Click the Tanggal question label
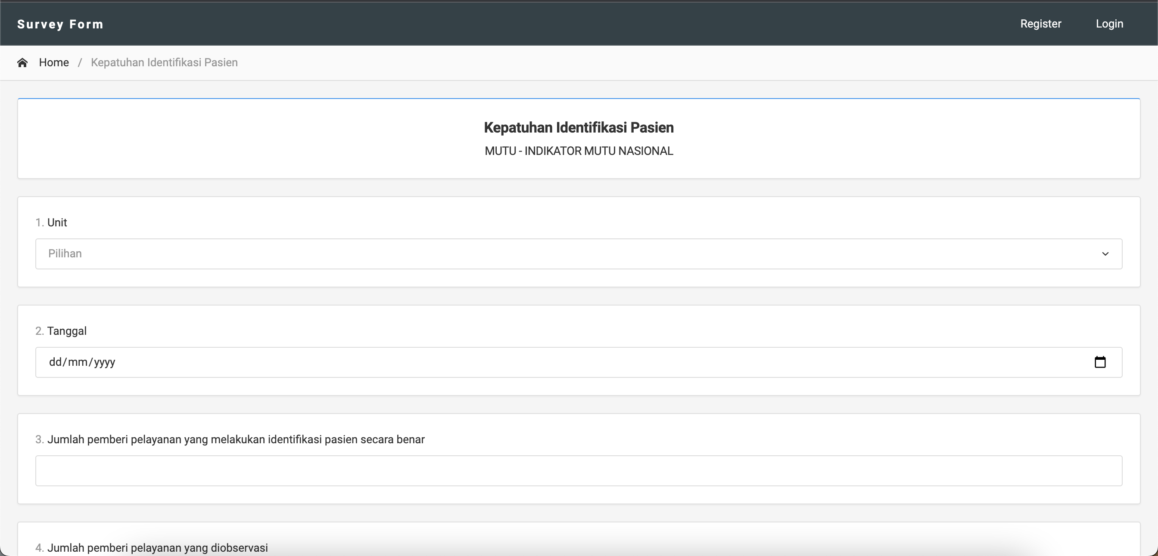 tap(66, 331)
